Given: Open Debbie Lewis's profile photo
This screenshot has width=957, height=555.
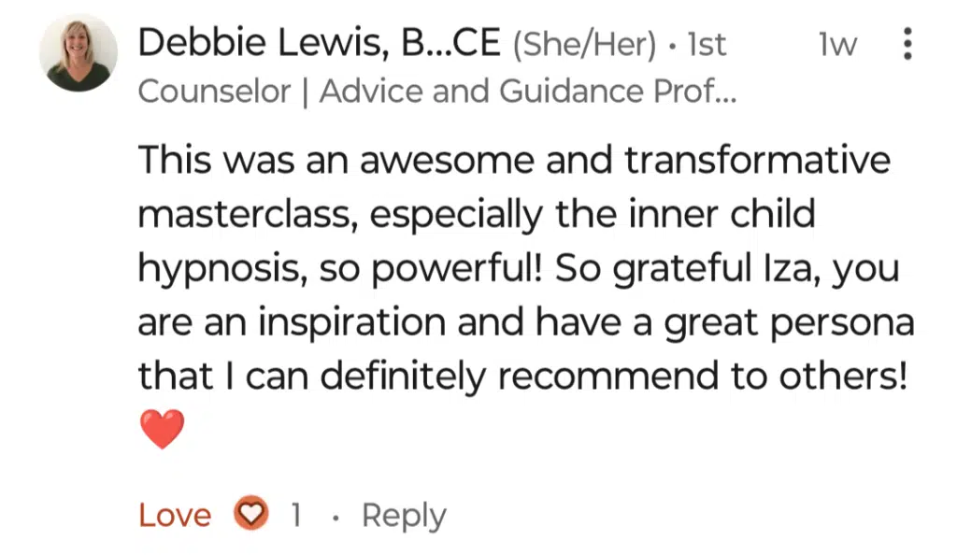Looking at the screenshot, I should pyautogui.click(x=79, y=53).
